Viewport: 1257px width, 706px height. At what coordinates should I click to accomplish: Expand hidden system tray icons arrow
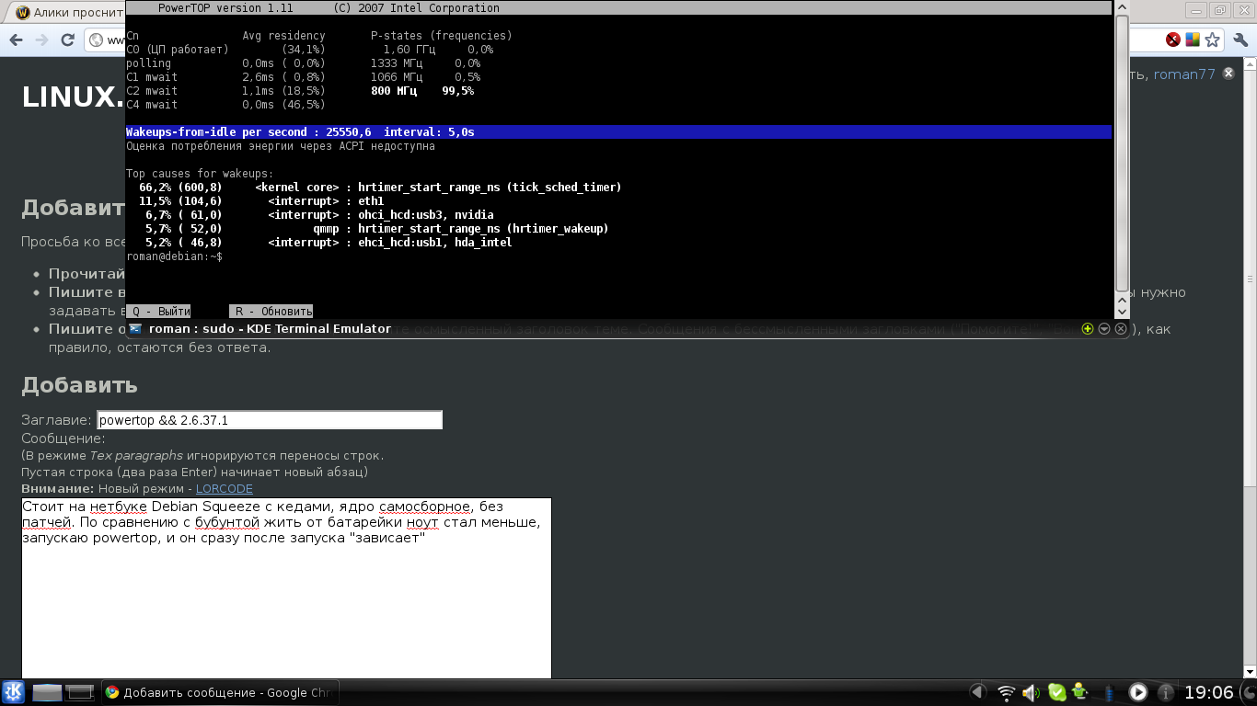[x=978, y=692]
